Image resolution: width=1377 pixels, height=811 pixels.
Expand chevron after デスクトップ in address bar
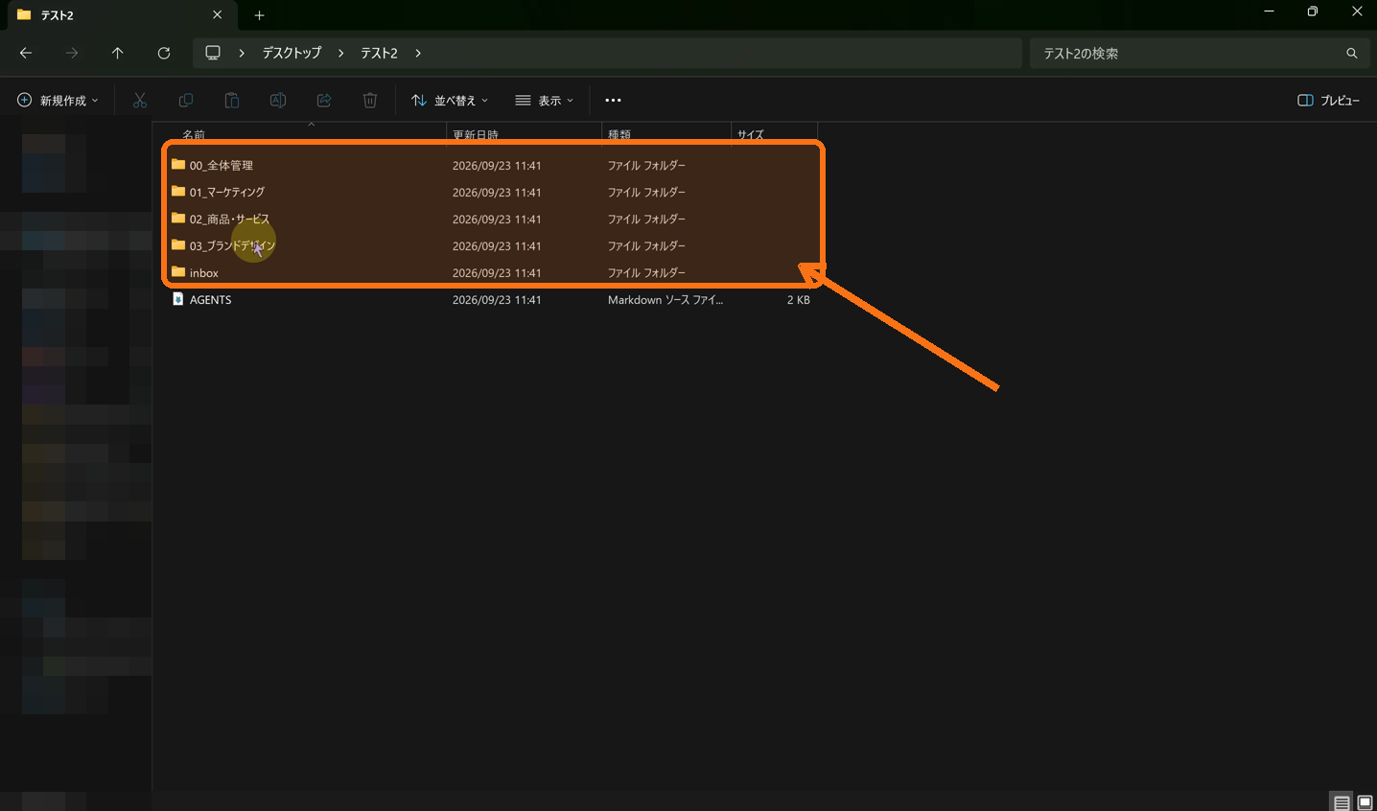340,53
